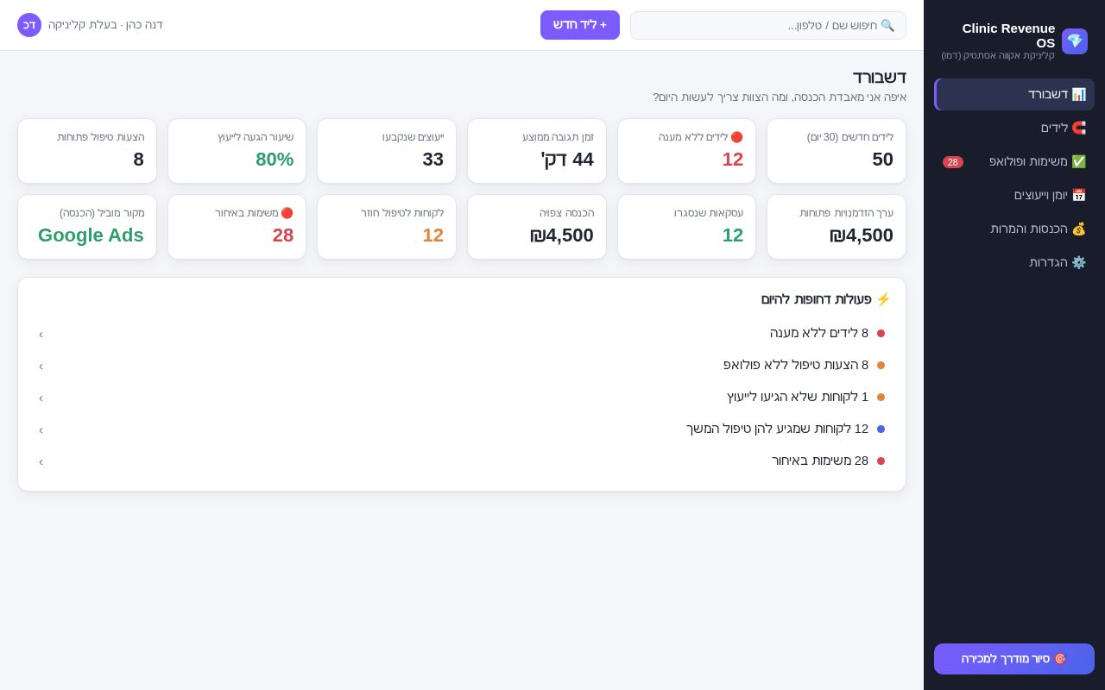Open משימות ופולואפ in the sidebar

(x=1014, y=161)
